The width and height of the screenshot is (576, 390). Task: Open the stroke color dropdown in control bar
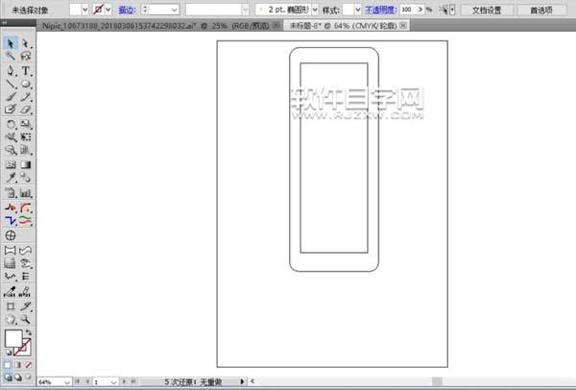click(x=108, y=10)
